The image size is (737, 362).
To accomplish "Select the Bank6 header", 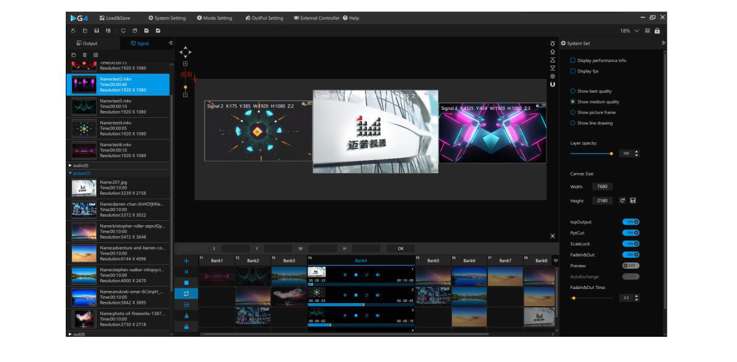I will tap(469, 261).
